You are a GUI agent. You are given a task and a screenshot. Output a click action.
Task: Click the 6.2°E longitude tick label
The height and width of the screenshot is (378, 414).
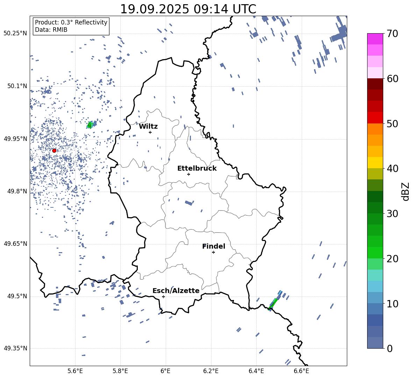coord(211,371)
